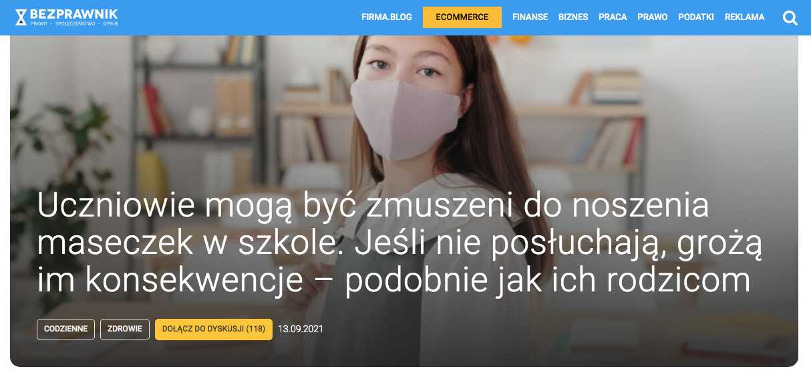
Task: Open the PRAWO category
Action: tap(653, 17)
